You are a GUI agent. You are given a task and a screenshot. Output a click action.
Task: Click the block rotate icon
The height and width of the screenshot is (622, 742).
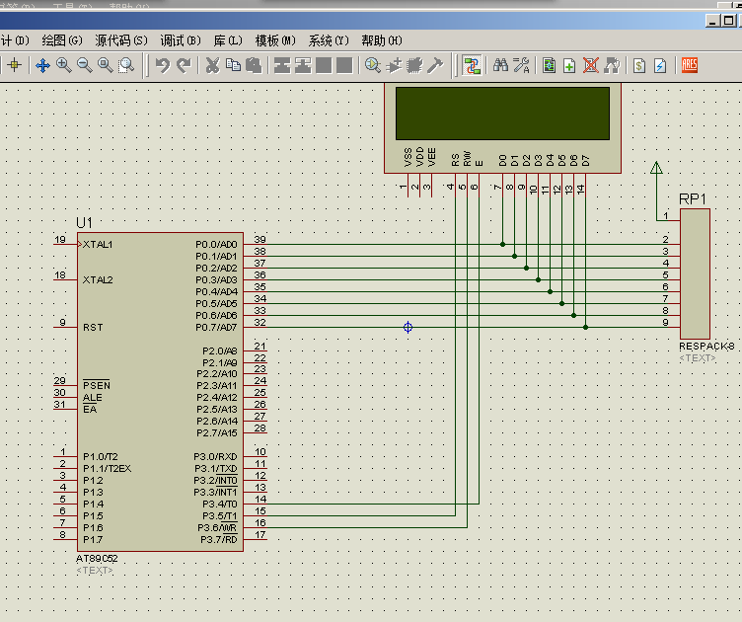[325, 65]
